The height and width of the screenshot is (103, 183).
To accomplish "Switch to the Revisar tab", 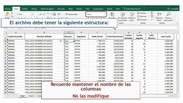I will (79, 9).
